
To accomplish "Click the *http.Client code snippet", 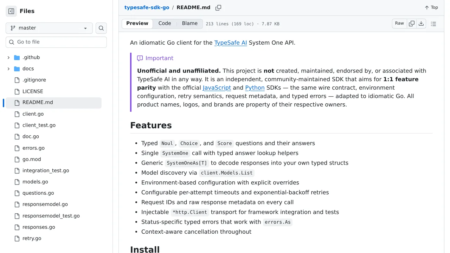I will tap(190, 212).
